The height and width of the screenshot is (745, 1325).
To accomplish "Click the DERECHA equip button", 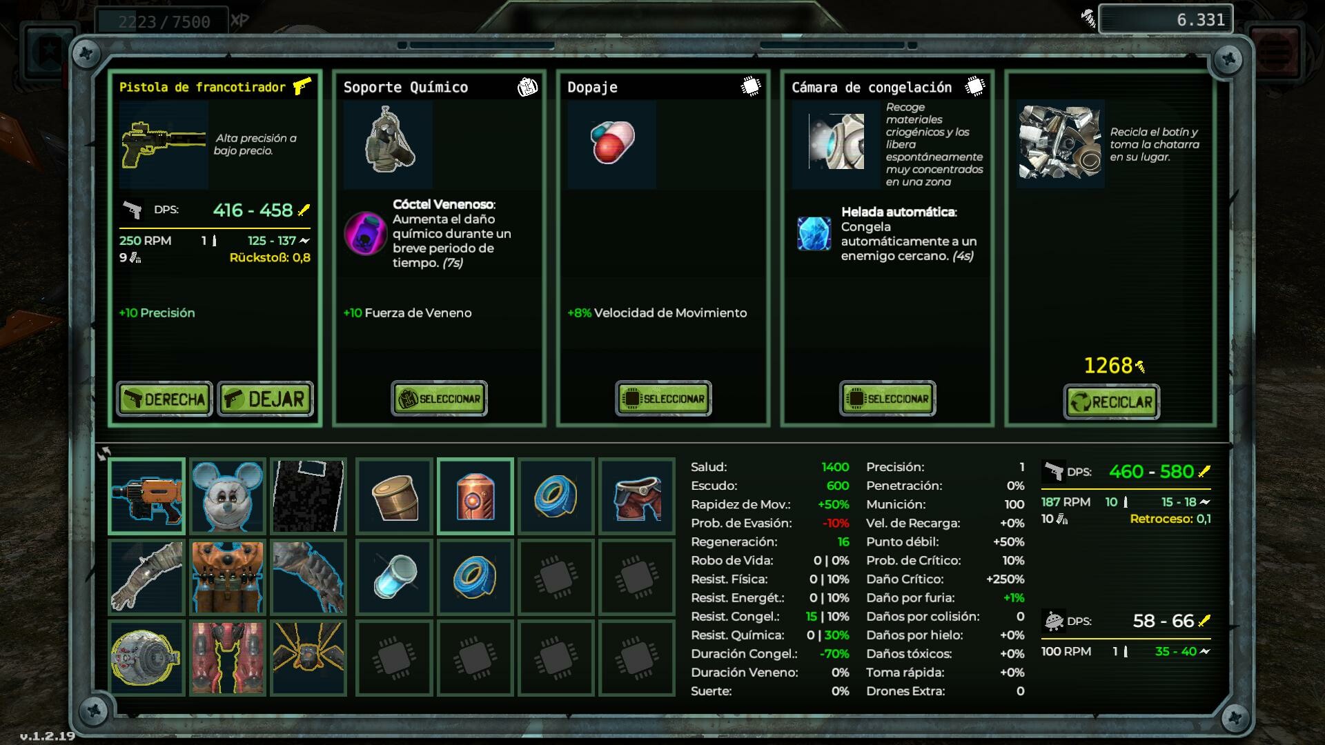I will [164, 399].
